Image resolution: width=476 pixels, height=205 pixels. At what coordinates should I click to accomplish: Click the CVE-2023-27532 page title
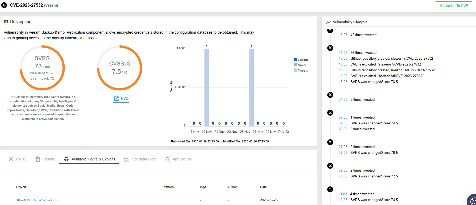click(x=27, y=5)
